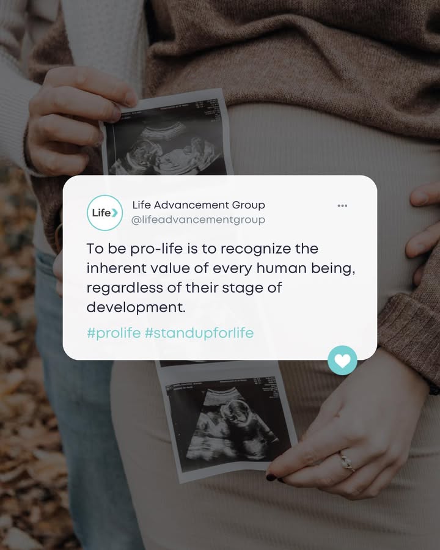440x550 pixels.
Task: Select the line 'regardless of their stage of'
Action: tap(184, 288)
